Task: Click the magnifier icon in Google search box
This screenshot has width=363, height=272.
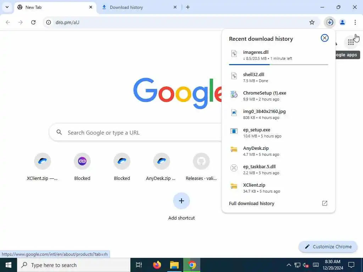Action: [59, 132]
